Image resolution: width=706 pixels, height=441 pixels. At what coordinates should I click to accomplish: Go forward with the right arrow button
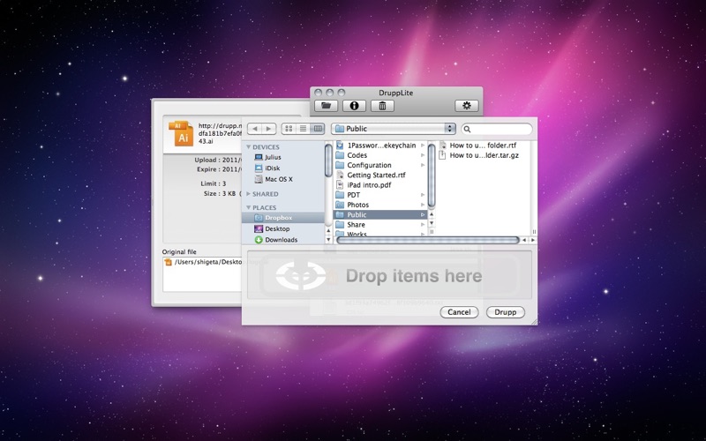pos(269,129)
